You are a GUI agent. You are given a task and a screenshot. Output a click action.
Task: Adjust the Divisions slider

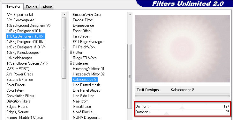pyautogui.click(x=182, y=106)
